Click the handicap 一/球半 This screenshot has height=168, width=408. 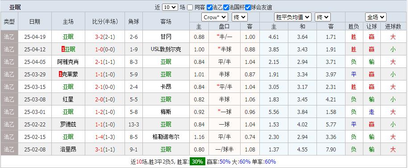[x=225, y=150]
